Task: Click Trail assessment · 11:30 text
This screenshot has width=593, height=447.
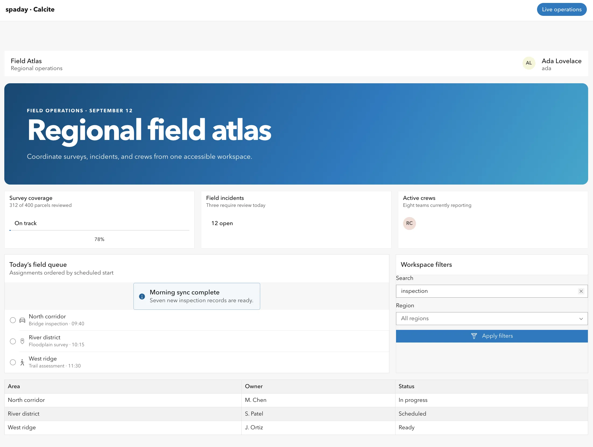Action: point(55,366)
